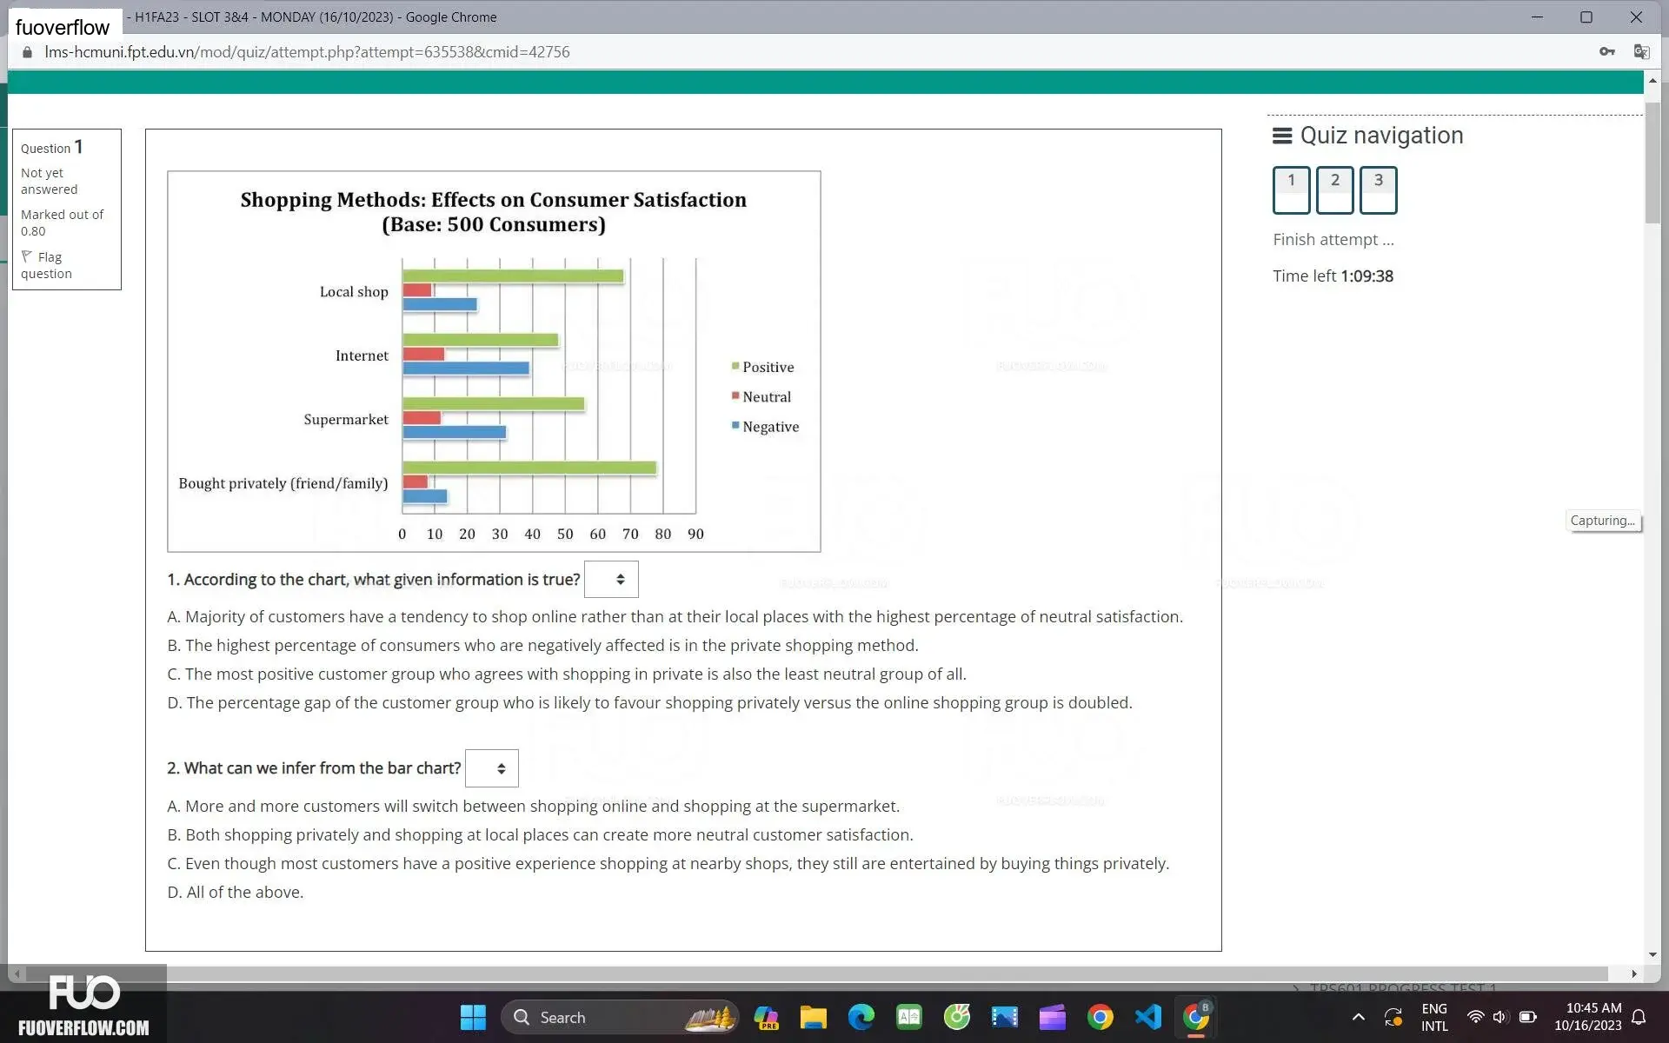Viewport: 1669px width, 1043px height.
Task: Click 'Marked out of 0.80' text
Action: click(62, 223)
